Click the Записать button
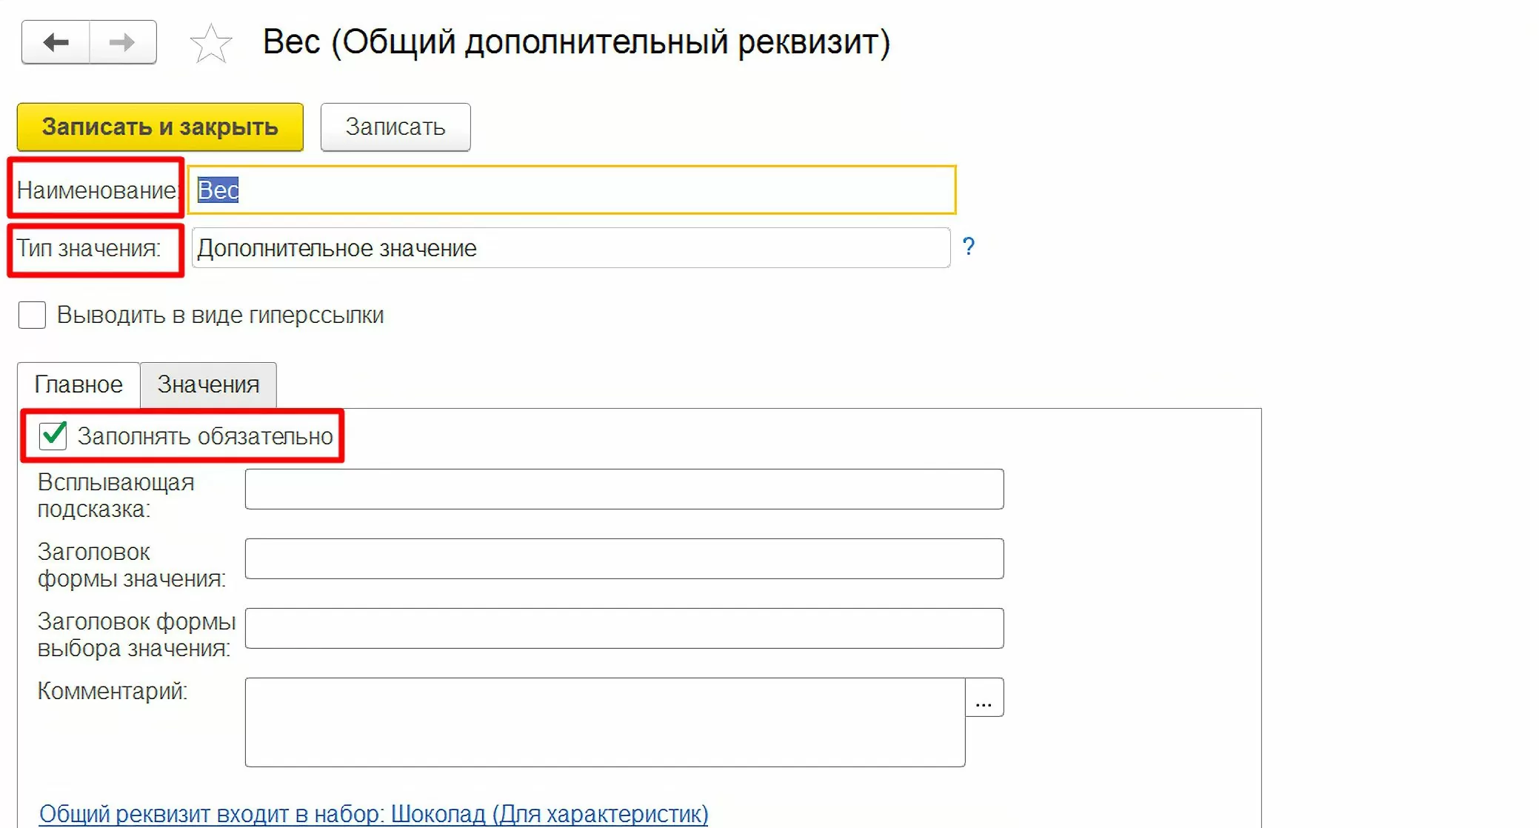Image resolution: width=1539 pixels, height=828 pixels. point(395,127)
